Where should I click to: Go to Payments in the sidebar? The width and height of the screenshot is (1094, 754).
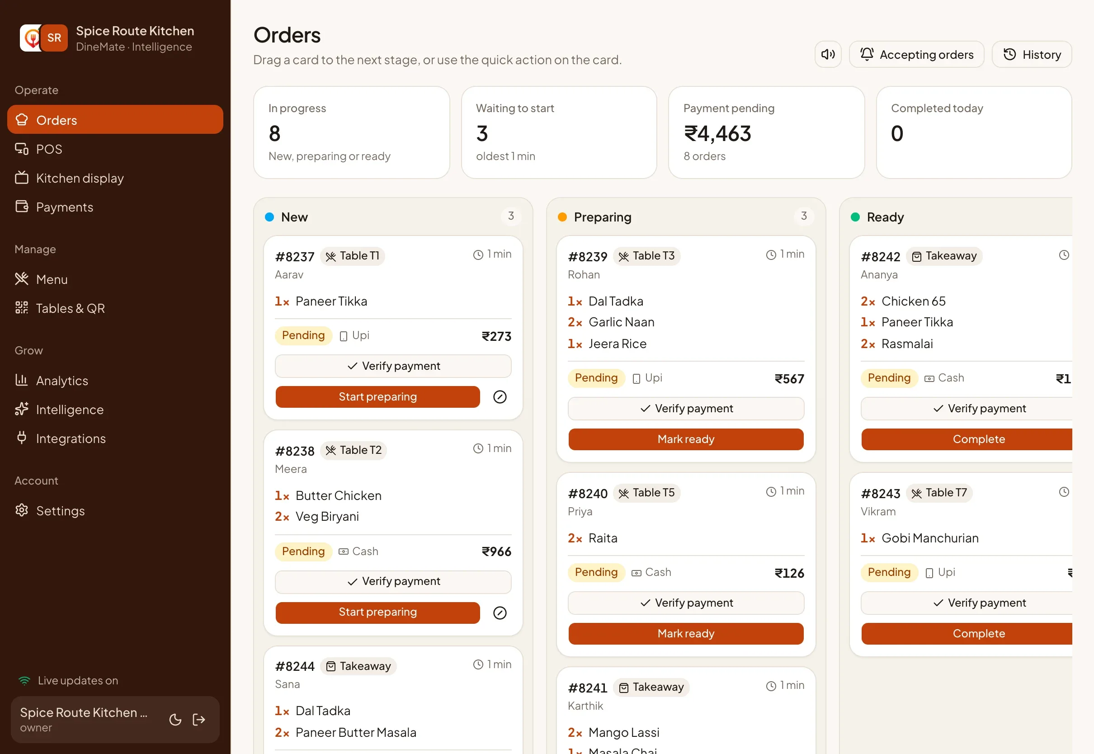pos(115,207)
